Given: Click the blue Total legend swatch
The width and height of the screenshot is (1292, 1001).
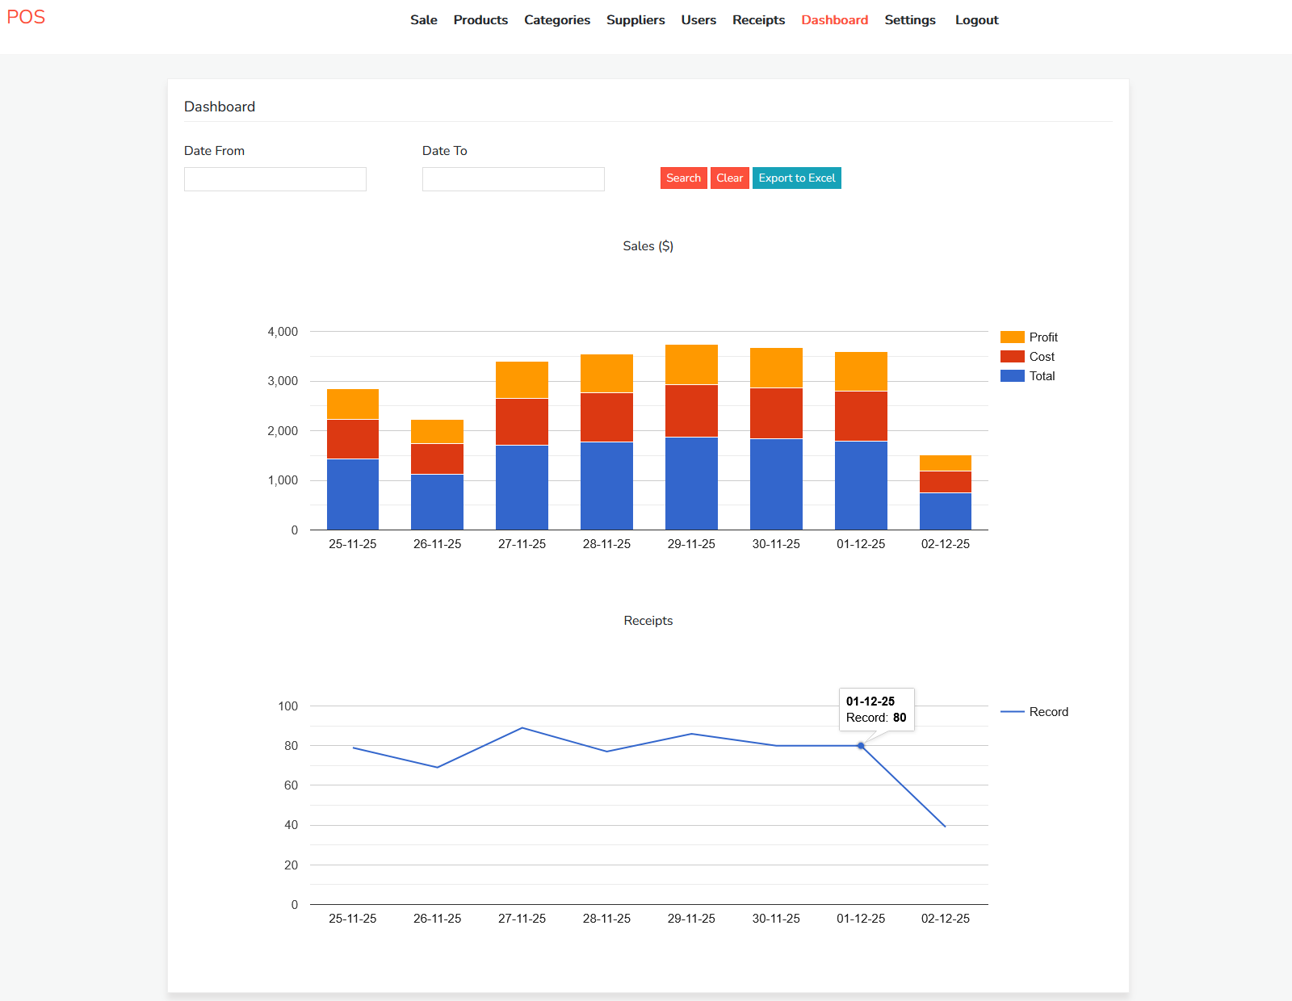Looking at the screenshot, I should click(1012, 376).
